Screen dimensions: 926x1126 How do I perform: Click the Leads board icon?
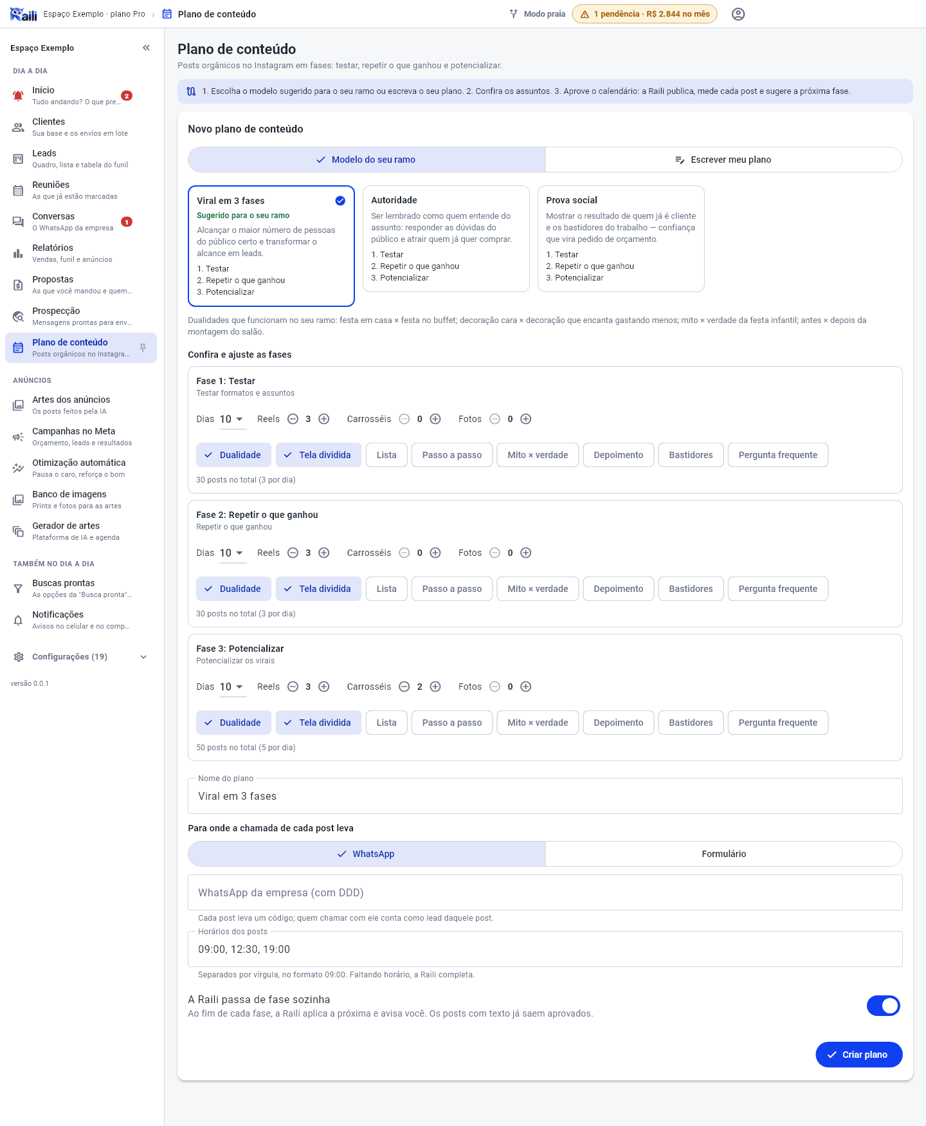(18, 159)
